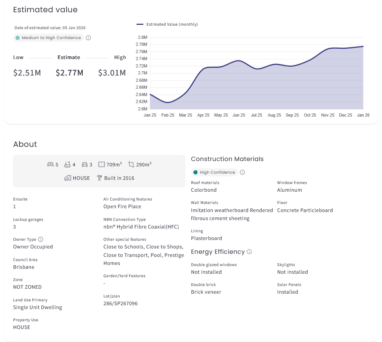Click the floor area icon for 290m²
The width and height of the screenshot is (382, 342).
coord(131,164)
